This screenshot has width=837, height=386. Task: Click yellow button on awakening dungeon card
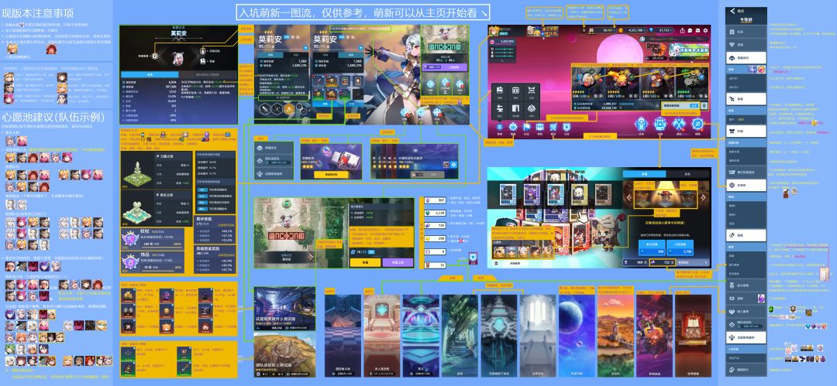[x=331, y=174]
